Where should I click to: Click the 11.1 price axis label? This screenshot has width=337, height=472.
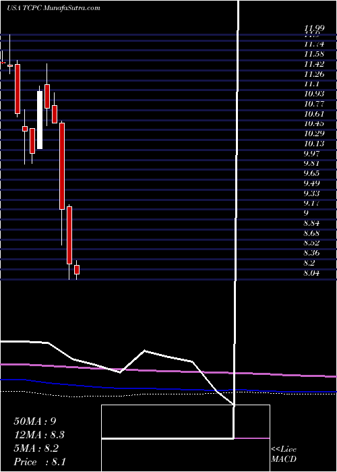(x=311, y=84)
